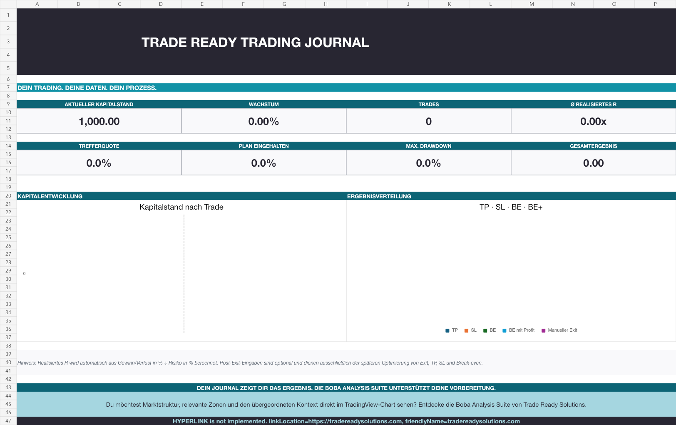Image resolution: width=676 pixels, height=425 pixels.
Task: Select the Plan Eingehalten value cell
Action: pos(263,163)
